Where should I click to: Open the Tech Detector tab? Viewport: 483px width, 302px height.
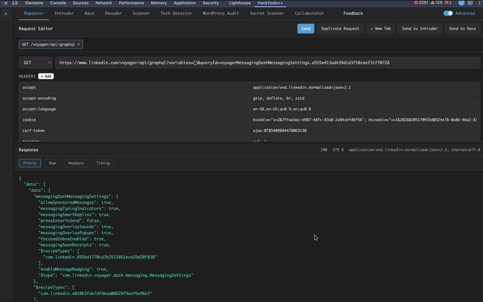[x=176, y=13]
